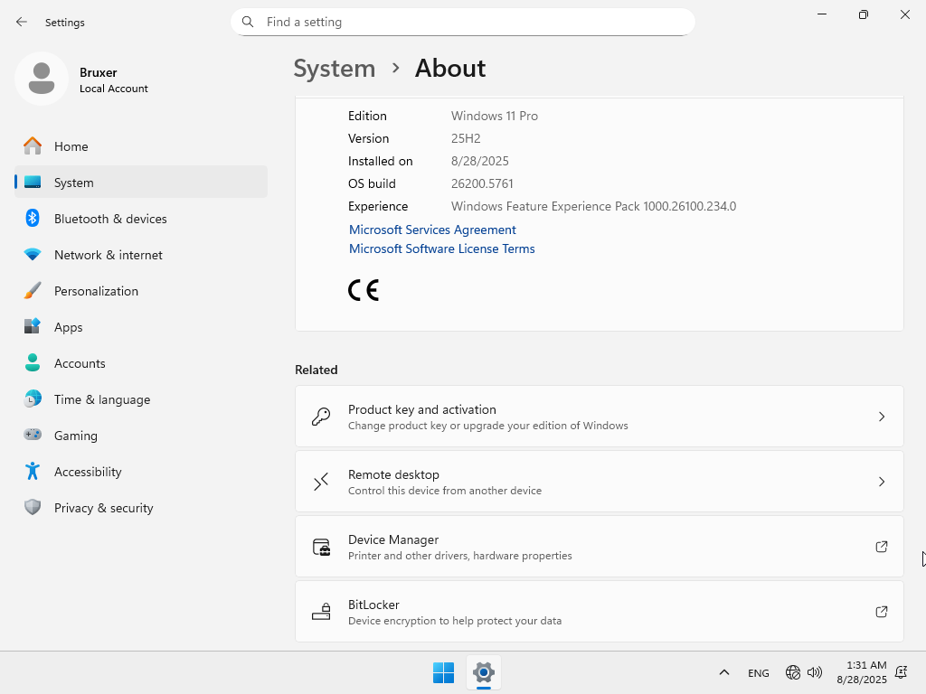Open the Remote desktop chevron
Image resolution: width=926 pixels, height=694 pixels.
pyautogui.click(x=882, y=482)
